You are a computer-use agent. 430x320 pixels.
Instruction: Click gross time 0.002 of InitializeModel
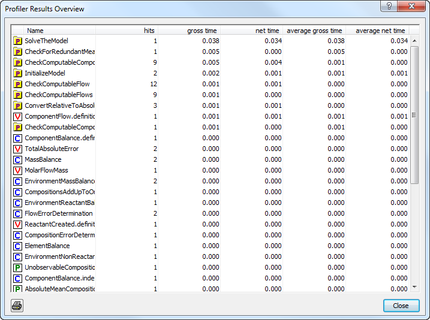pos(211,73)
